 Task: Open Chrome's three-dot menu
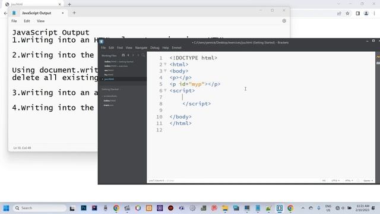tap(375, 14)
